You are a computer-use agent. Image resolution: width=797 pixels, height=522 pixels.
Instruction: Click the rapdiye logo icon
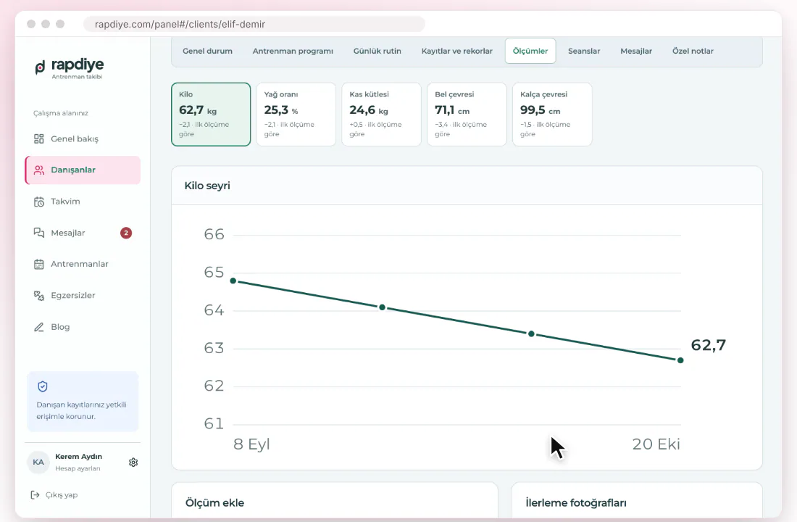pos(40,67)
